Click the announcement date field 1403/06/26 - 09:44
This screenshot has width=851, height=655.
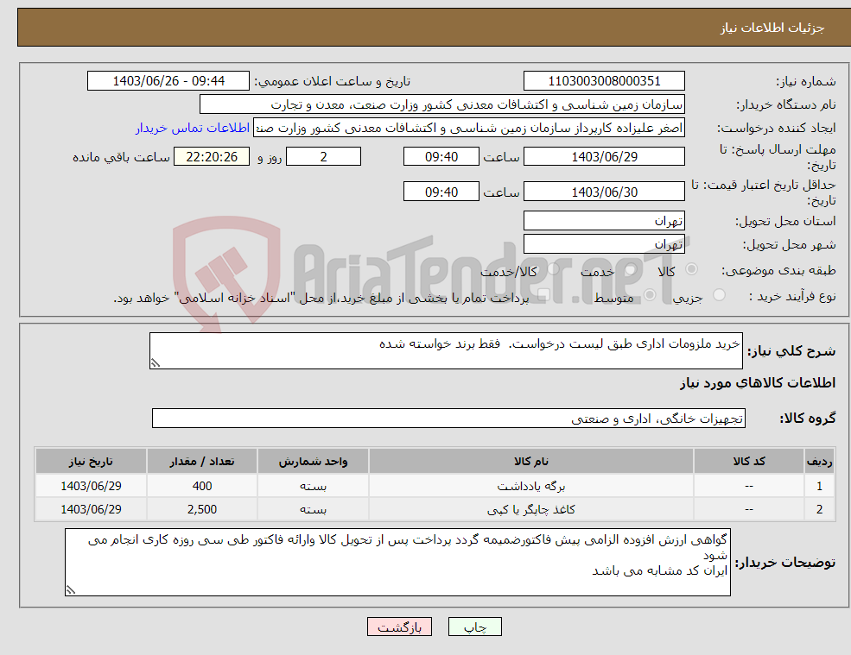[168, 81]
